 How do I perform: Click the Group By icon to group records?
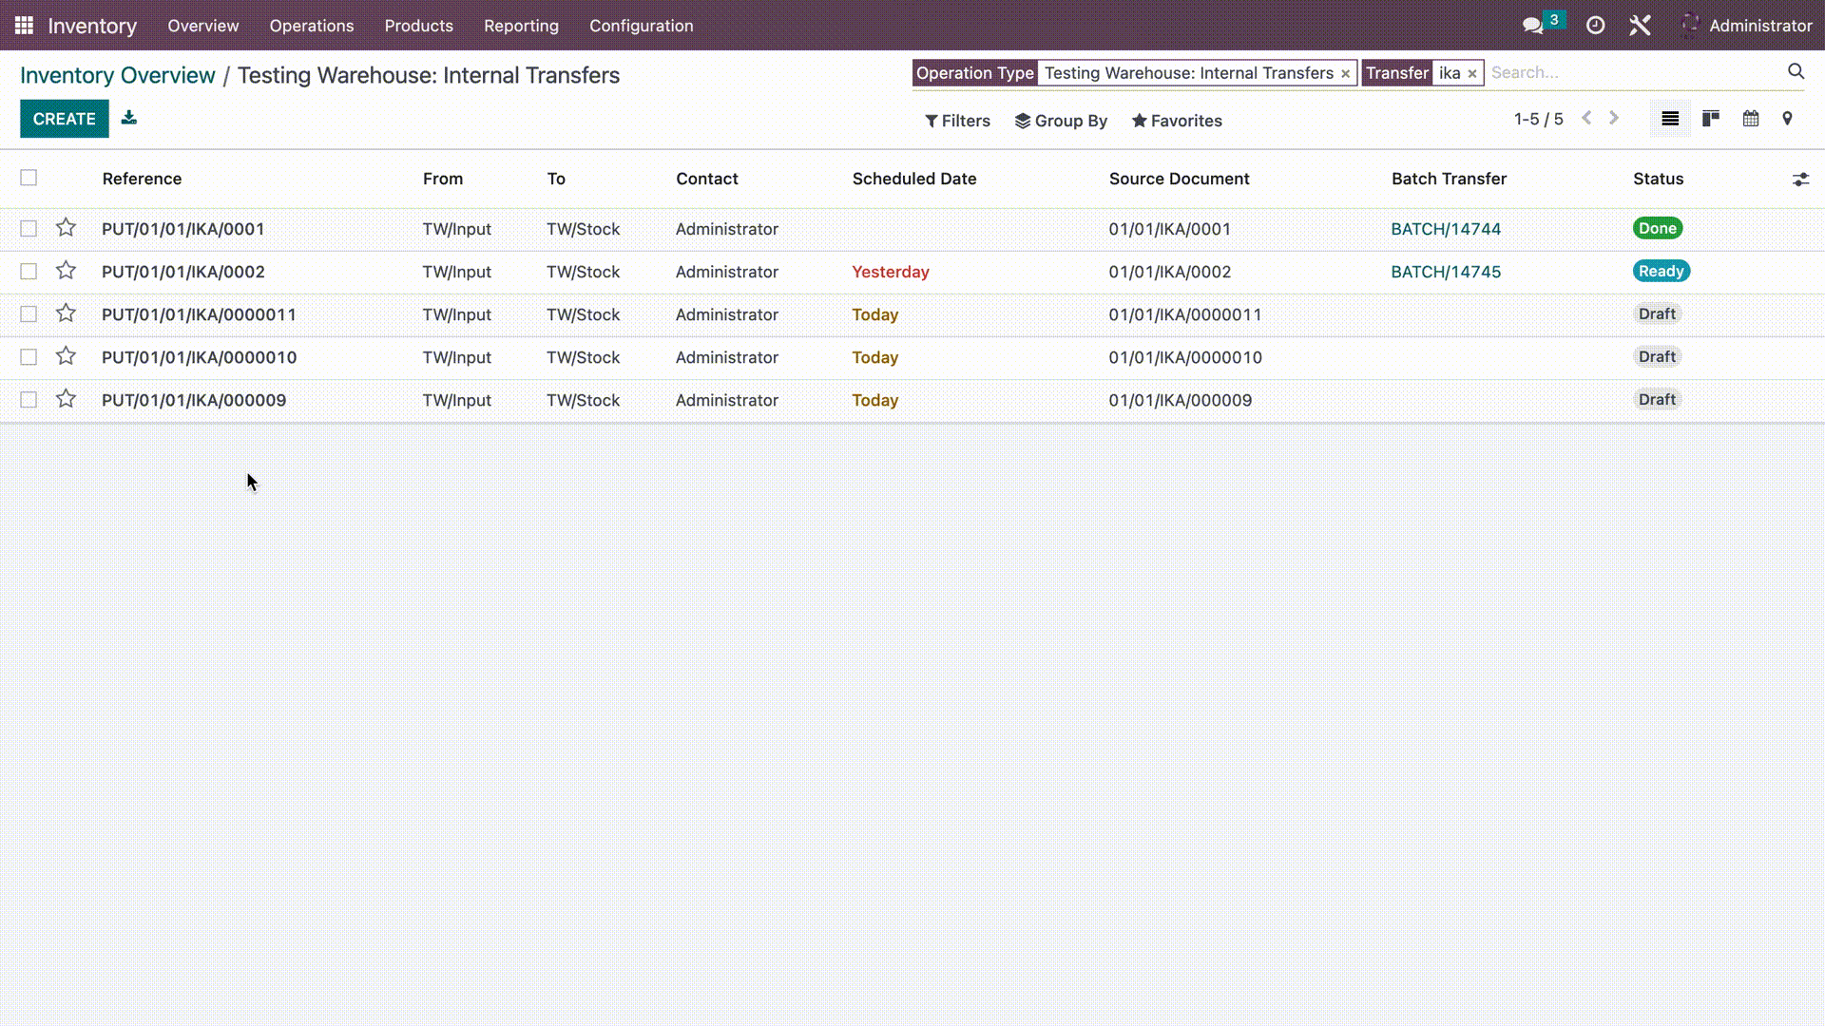click(x=1062, y=121)
